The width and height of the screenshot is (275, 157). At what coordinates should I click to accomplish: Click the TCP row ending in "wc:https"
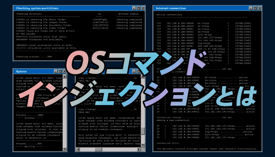click(204, 23)
